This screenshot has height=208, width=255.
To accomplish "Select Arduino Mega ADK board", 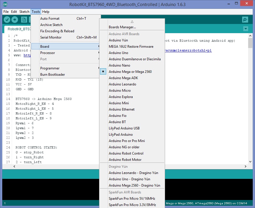I will (132, 78).
